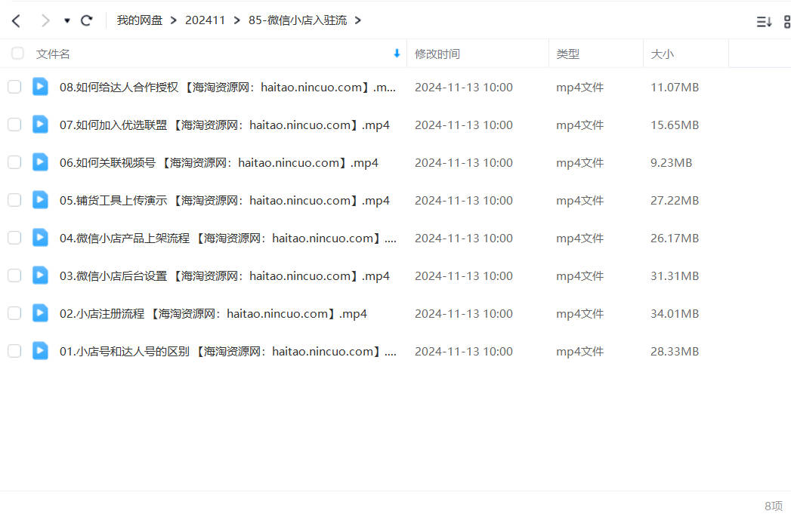
Task: Click video icon of 04.微信小店产品上架流程
Action: [x=40, y=238]
